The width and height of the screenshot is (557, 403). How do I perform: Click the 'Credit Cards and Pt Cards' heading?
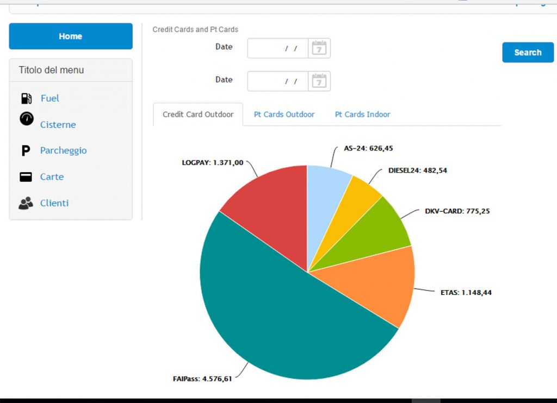pyautogui.click(x=195, y=29)
